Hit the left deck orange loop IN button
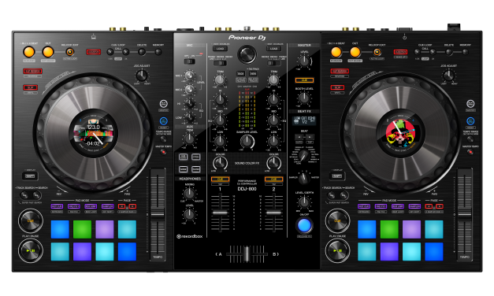The height and width of the screenshot is (296, 494). (x=28, y=52)
